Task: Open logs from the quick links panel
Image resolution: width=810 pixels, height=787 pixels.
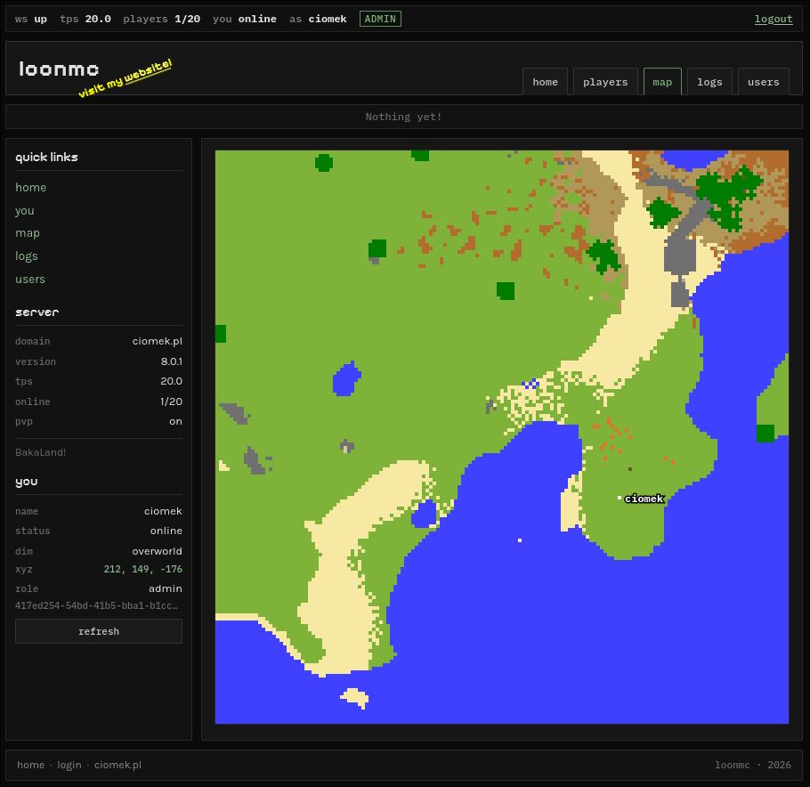Action: [27, 256]
